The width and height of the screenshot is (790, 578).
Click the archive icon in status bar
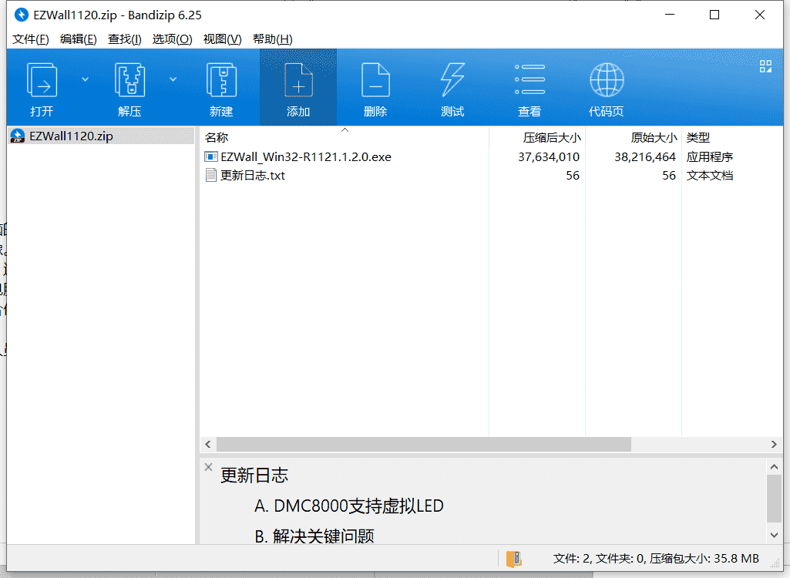coord(514,558)
